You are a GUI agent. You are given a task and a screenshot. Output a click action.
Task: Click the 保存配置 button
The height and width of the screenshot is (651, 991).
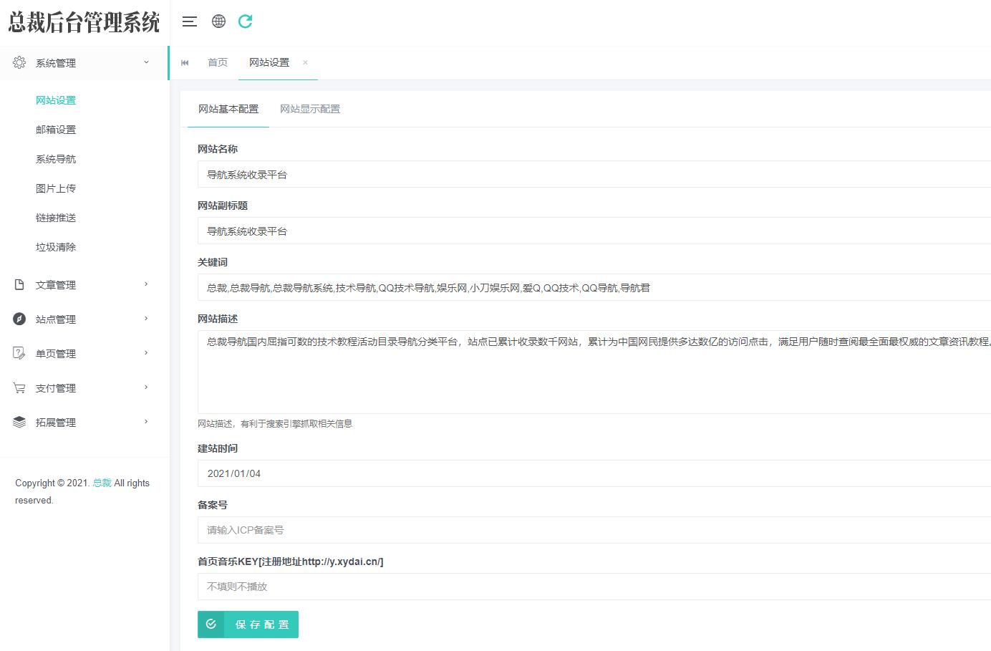(x=248, y=625)
